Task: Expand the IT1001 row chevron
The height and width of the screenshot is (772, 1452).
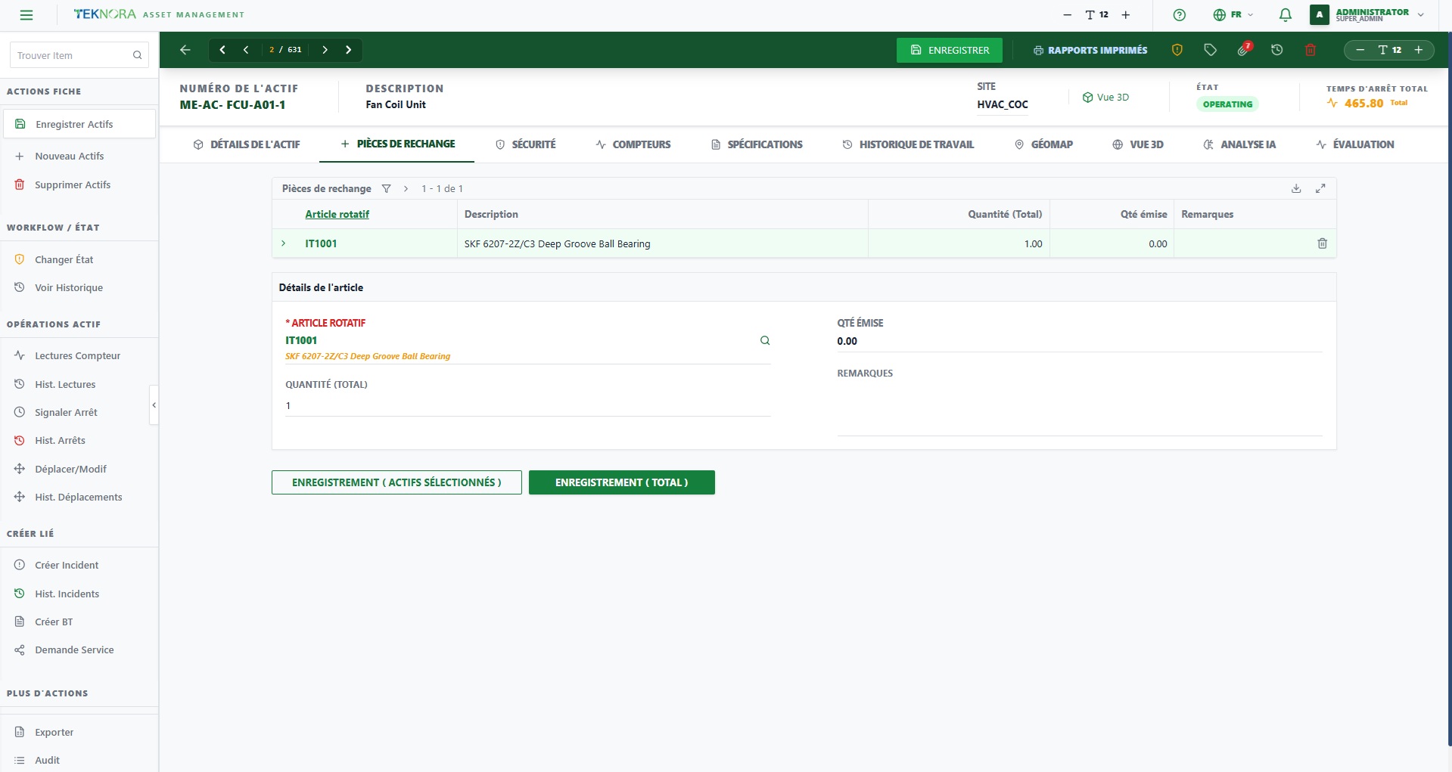Action: (284, 243)
